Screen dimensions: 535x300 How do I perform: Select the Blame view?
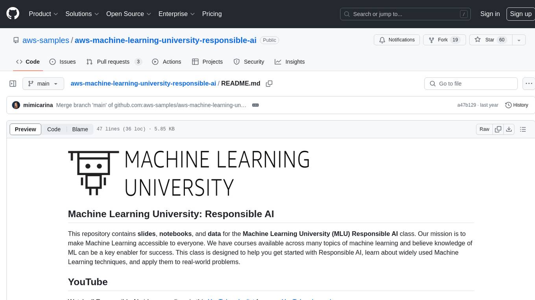click(x=80, y=129)
